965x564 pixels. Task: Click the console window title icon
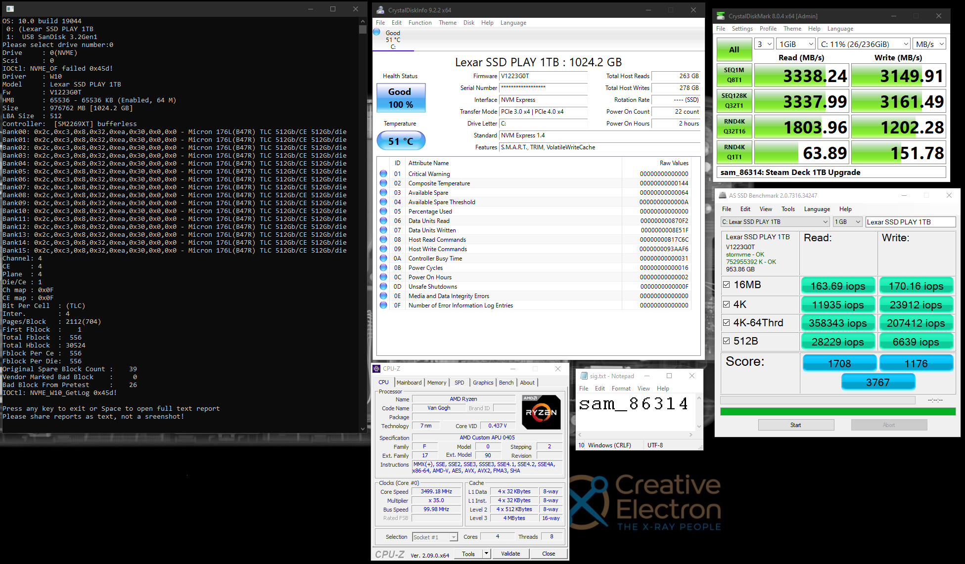click(x=10, y=9)
